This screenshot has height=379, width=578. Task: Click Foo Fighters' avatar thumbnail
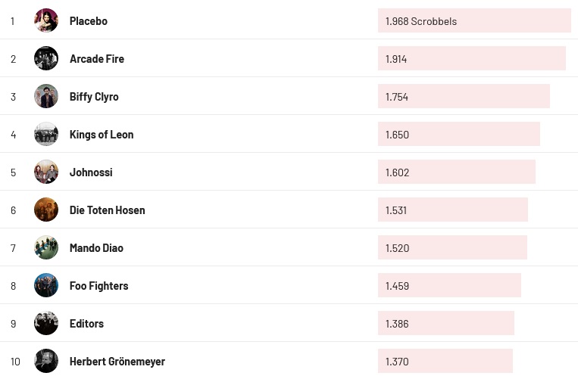coord(46,285)
